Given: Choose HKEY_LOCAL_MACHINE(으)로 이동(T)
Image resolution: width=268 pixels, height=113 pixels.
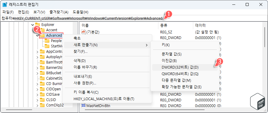Looking at the screenshot, I should [107, 99].
